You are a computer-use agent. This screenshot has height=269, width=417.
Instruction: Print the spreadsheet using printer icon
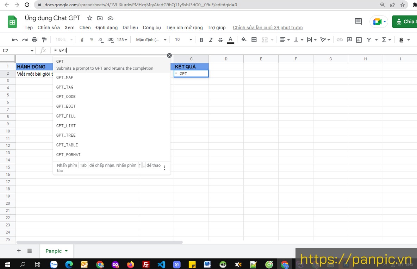tap(35, 40)
